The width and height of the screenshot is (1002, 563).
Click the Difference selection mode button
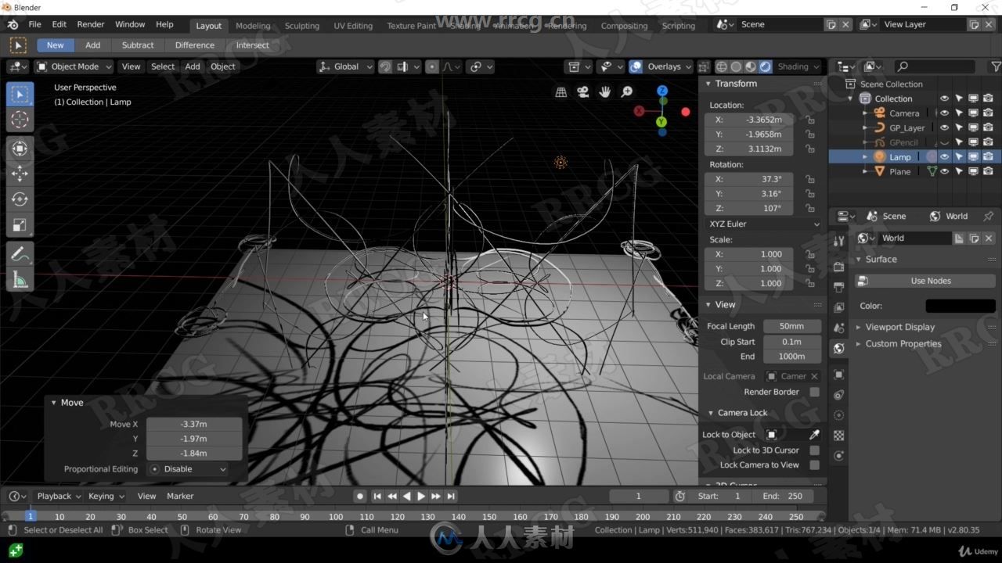click(x=195, y=45)
